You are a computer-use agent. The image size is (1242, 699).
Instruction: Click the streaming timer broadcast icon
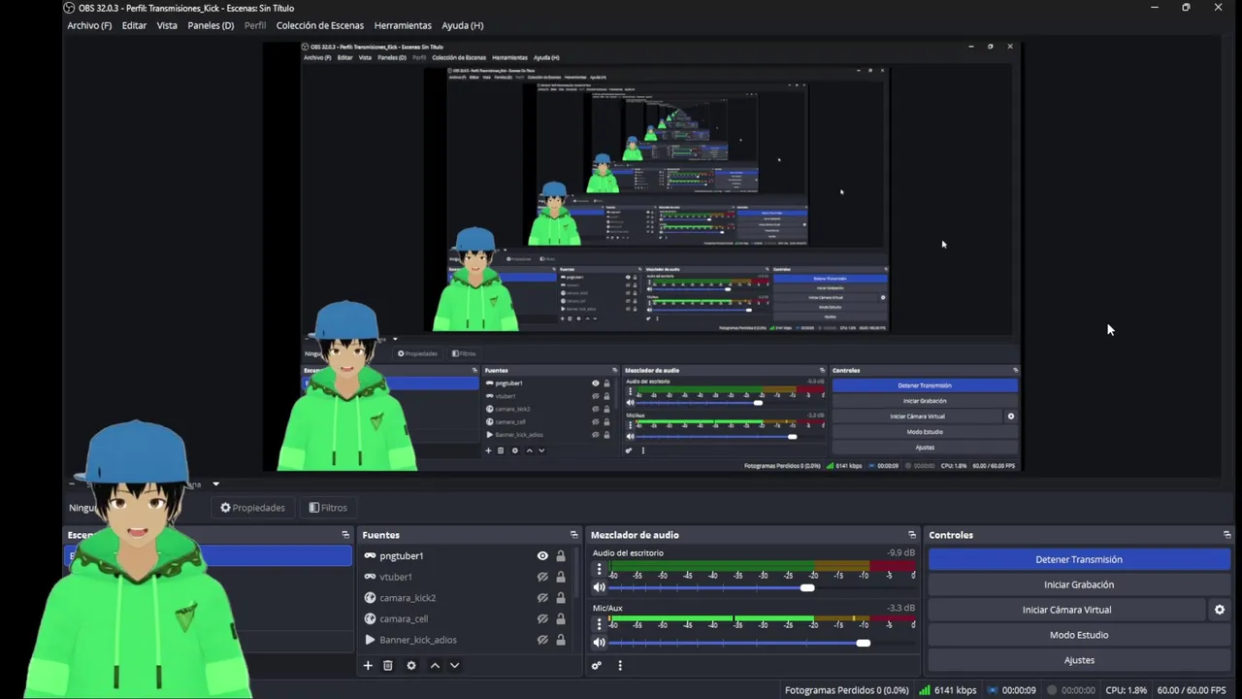[992, 690]
